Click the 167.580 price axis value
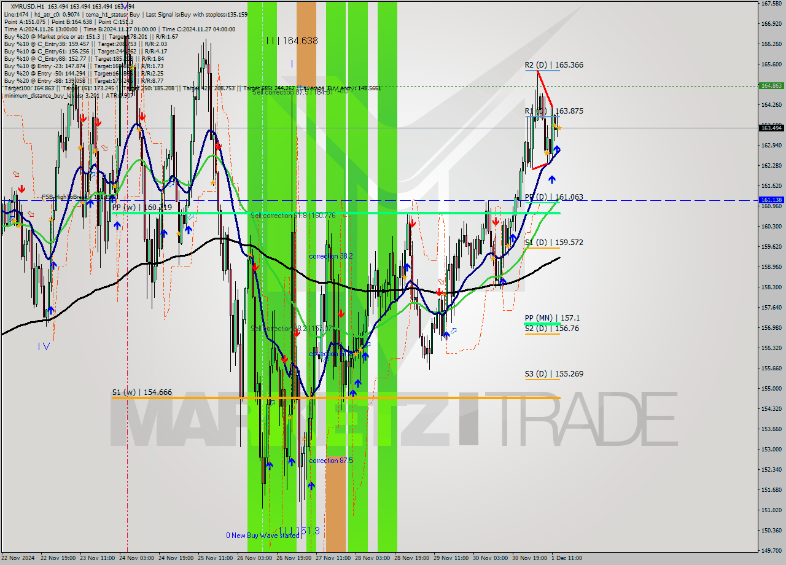The height and width of the screenshot is (565, 786). coord(771,4)
